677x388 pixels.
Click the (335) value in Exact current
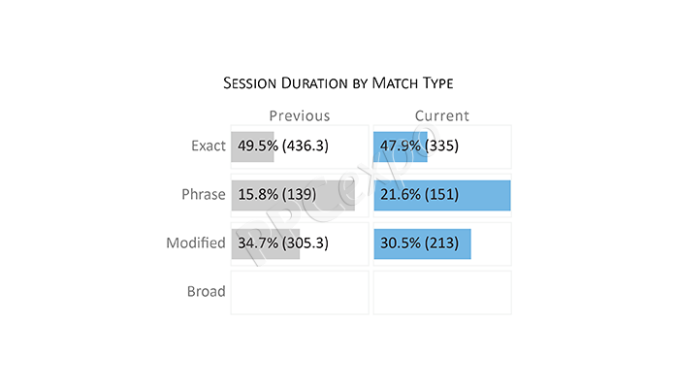(x=441, y=145)
